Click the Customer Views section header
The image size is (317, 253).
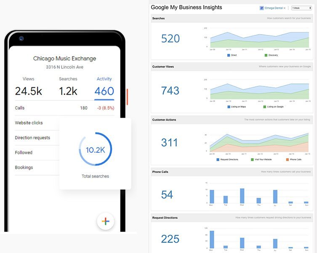click(232, 67)
